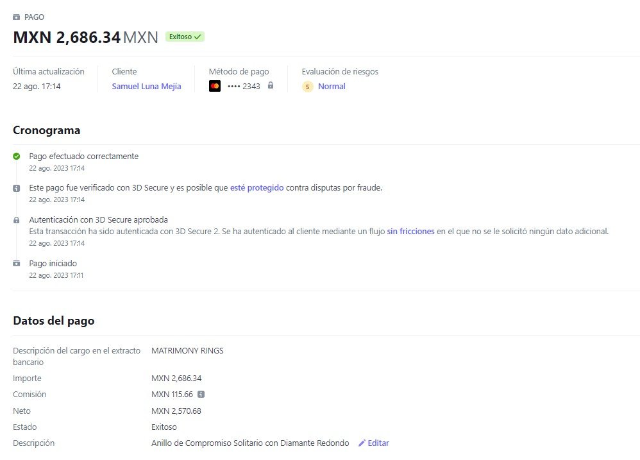This screenshot has width=640, height=460.
Task: Click the MXN 2,686.34 header amount
Action: [x=67, y=37]
